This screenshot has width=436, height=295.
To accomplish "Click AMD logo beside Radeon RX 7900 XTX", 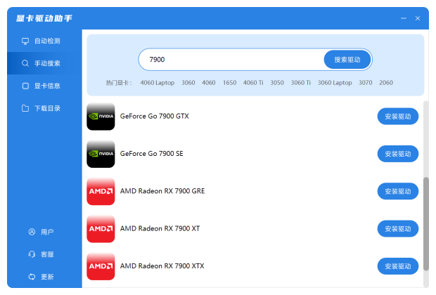I will (x=101, y=266).
